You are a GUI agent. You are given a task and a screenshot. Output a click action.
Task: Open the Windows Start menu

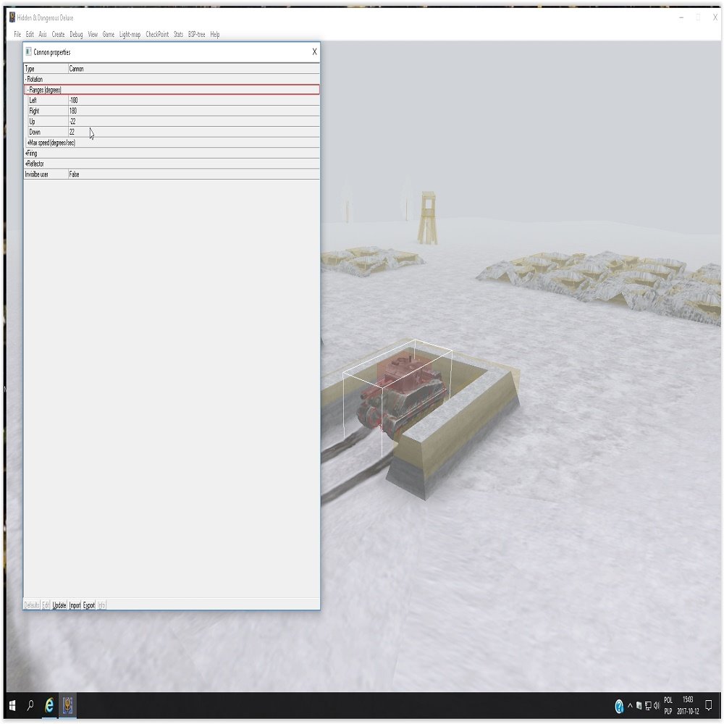pos(12,705)
